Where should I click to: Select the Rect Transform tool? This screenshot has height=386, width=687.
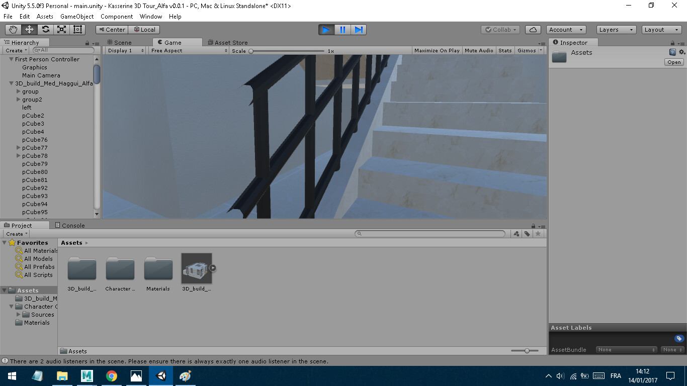pyautogui.click(x=77, y=29)
